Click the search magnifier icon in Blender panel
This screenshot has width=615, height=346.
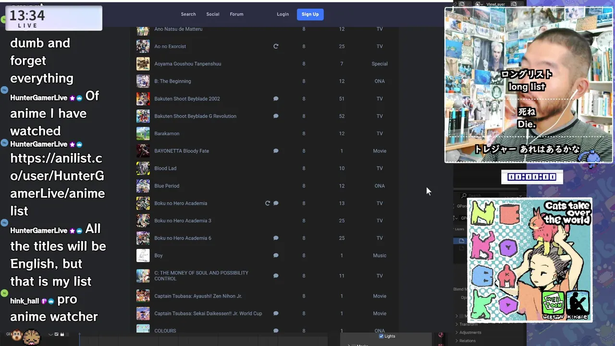[464, 196]
